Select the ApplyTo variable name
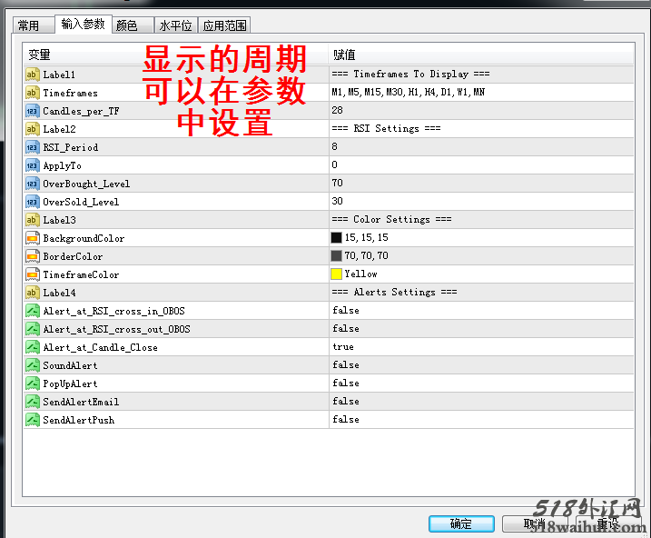 [62, 165]
